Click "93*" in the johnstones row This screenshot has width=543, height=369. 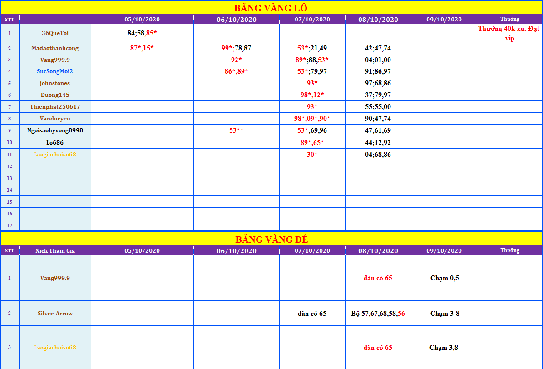pyautogui.click(x=312, y=83)
